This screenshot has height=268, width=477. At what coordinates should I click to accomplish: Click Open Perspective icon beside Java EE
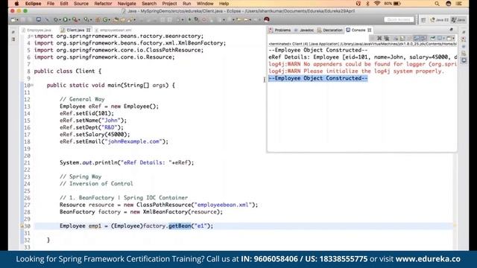click(423, 20)
